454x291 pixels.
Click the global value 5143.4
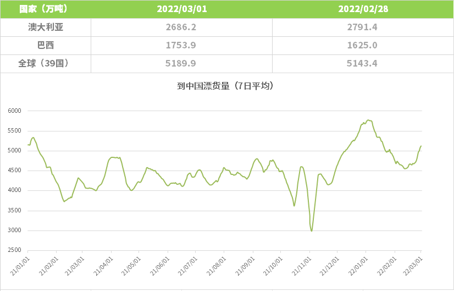pyautogui.click(x=362, y=63)
